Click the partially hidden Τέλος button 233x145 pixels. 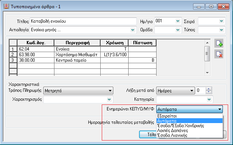tap(148, 135)
